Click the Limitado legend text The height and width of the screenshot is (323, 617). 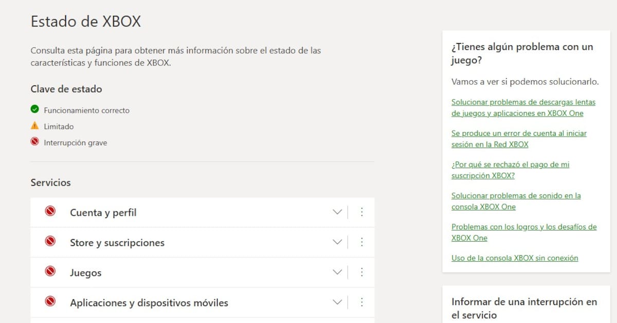[x=59, y=127]
